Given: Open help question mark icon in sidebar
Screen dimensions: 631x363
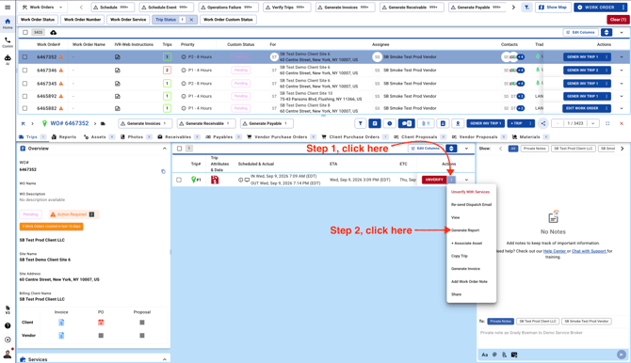Looking at the screenshot, I should [8, 325].
